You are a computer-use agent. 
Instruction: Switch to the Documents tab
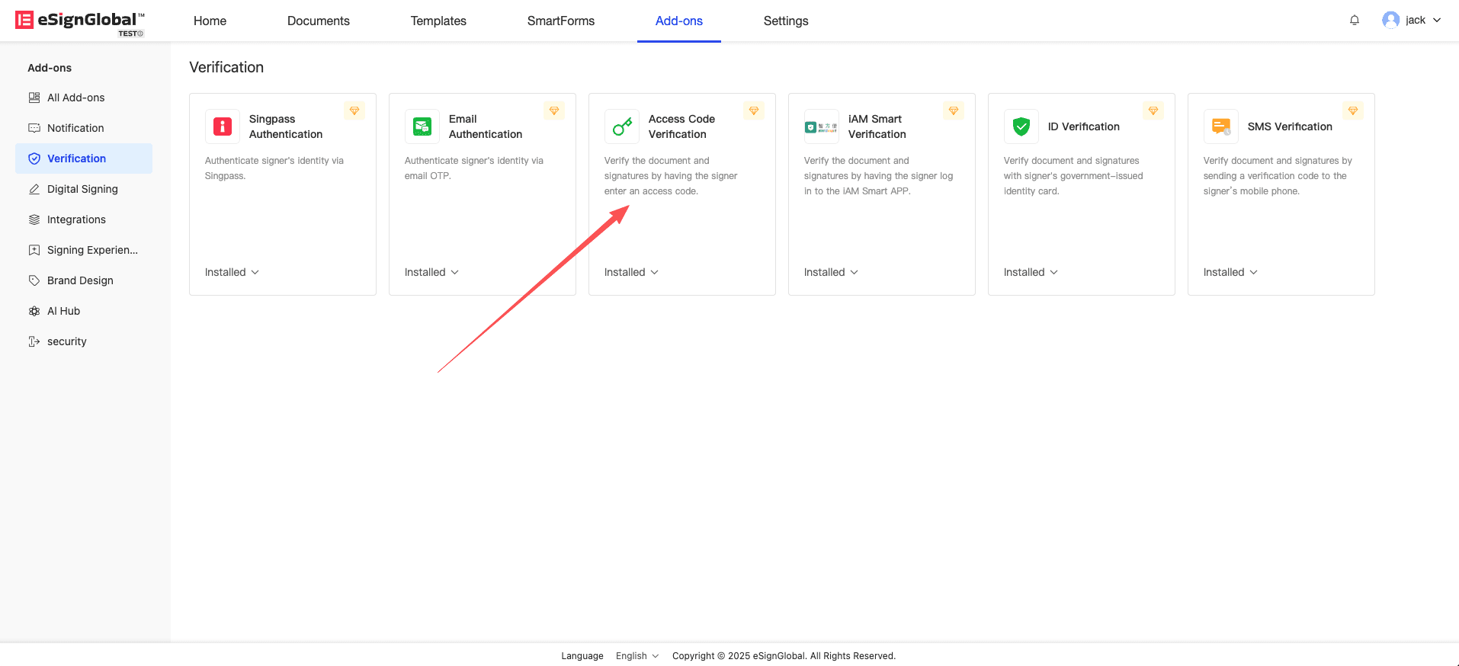coord(318,21)
